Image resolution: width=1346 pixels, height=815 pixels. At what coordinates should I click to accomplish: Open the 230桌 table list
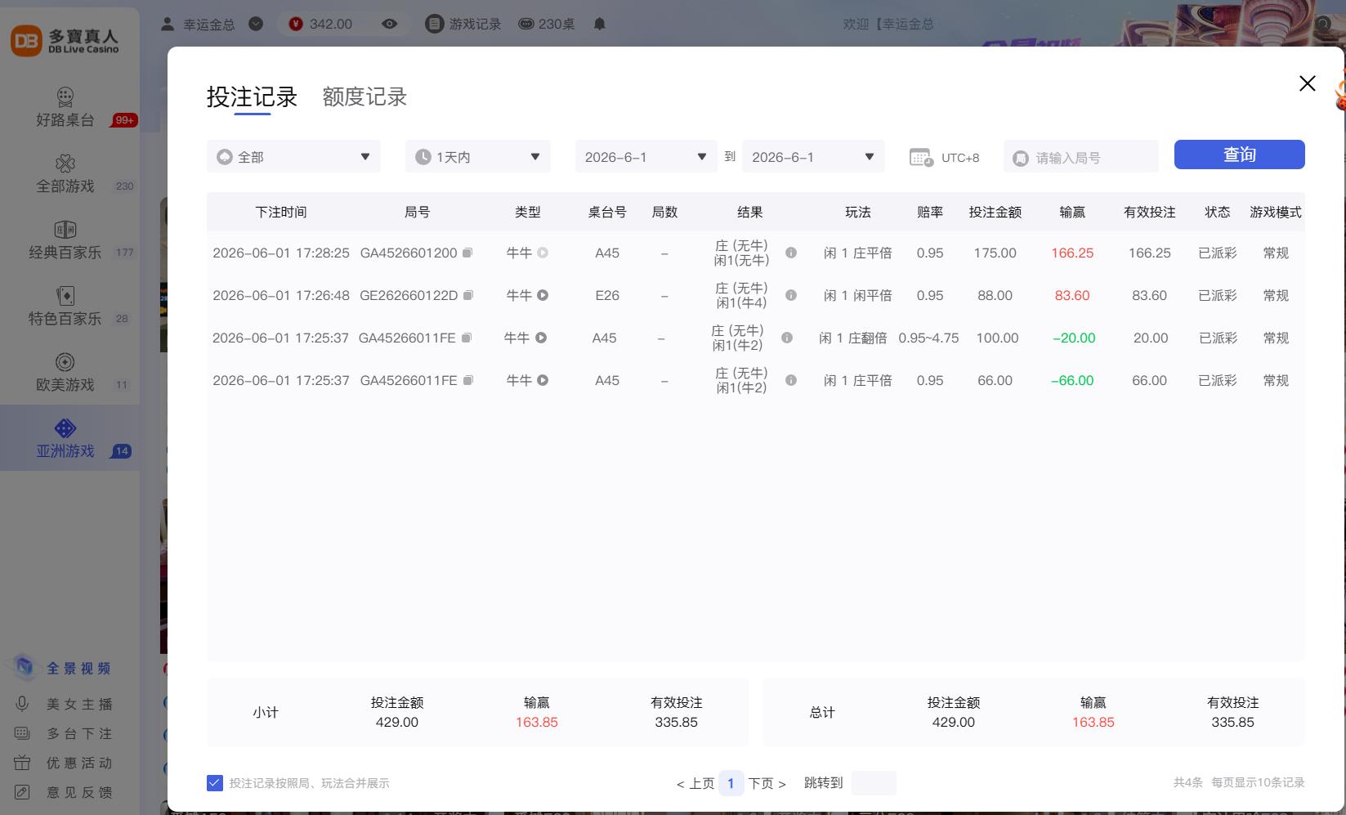547,24
